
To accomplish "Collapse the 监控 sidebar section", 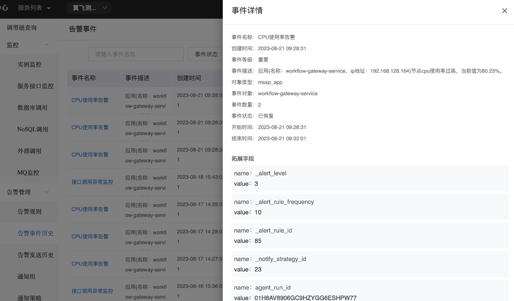I will [x=47, y=45].
